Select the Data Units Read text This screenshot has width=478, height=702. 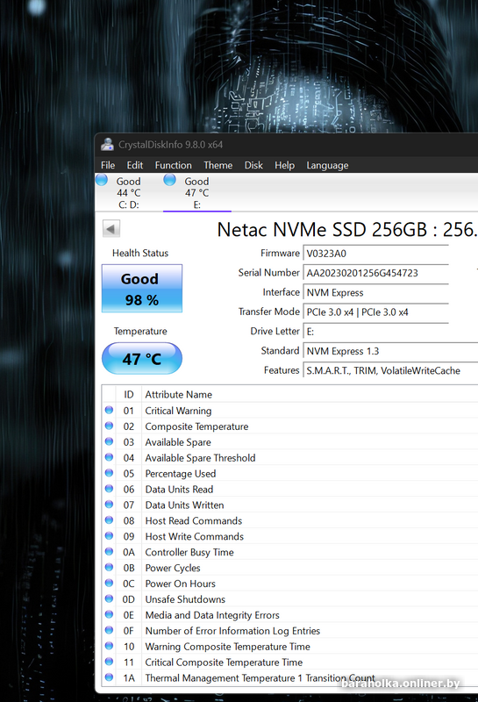(179, 490)
